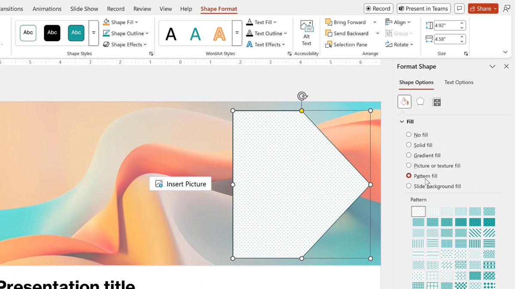Click the comments speech bubble icon
Screen dimensions: 515x289
coord(460,9)
